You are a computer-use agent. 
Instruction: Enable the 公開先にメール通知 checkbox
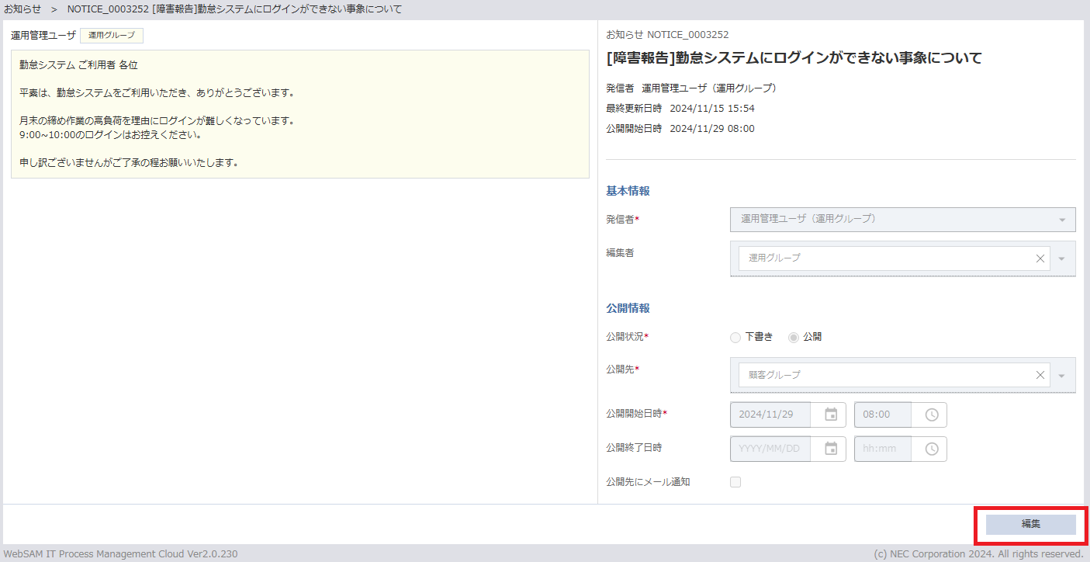735,482
